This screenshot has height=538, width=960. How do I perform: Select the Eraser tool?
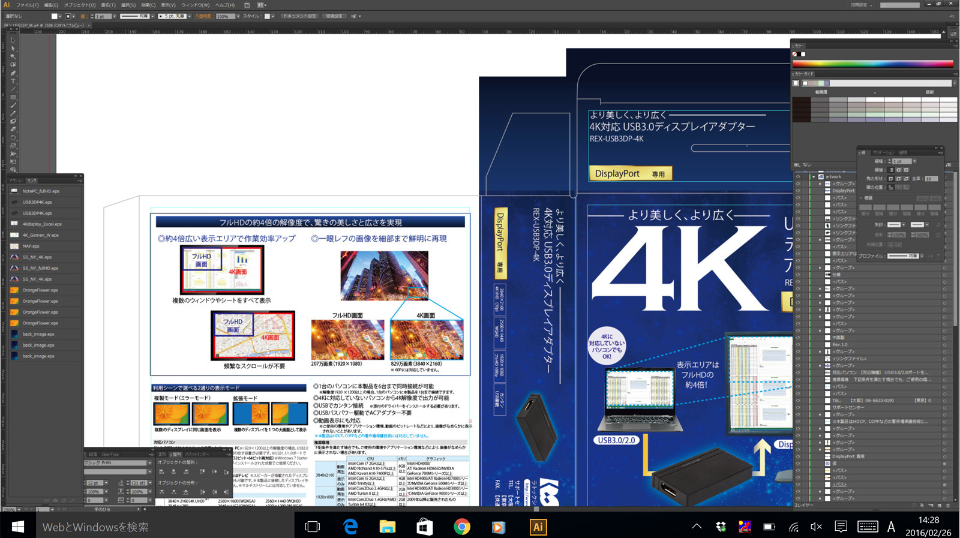click(x=13, y=129)
